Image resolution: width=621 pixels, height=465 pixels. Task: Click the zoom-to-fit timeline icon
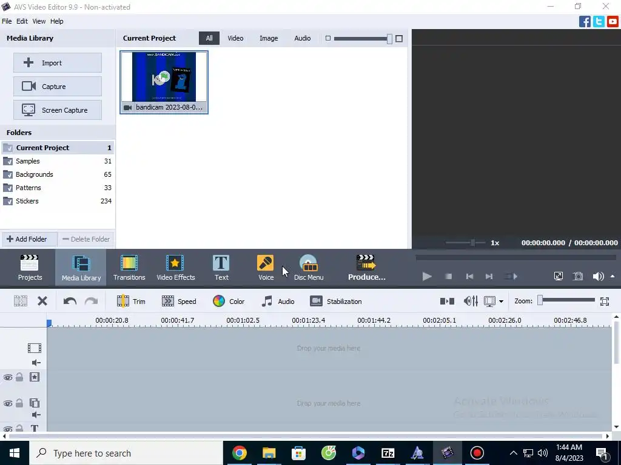click(x=605, y=302)
